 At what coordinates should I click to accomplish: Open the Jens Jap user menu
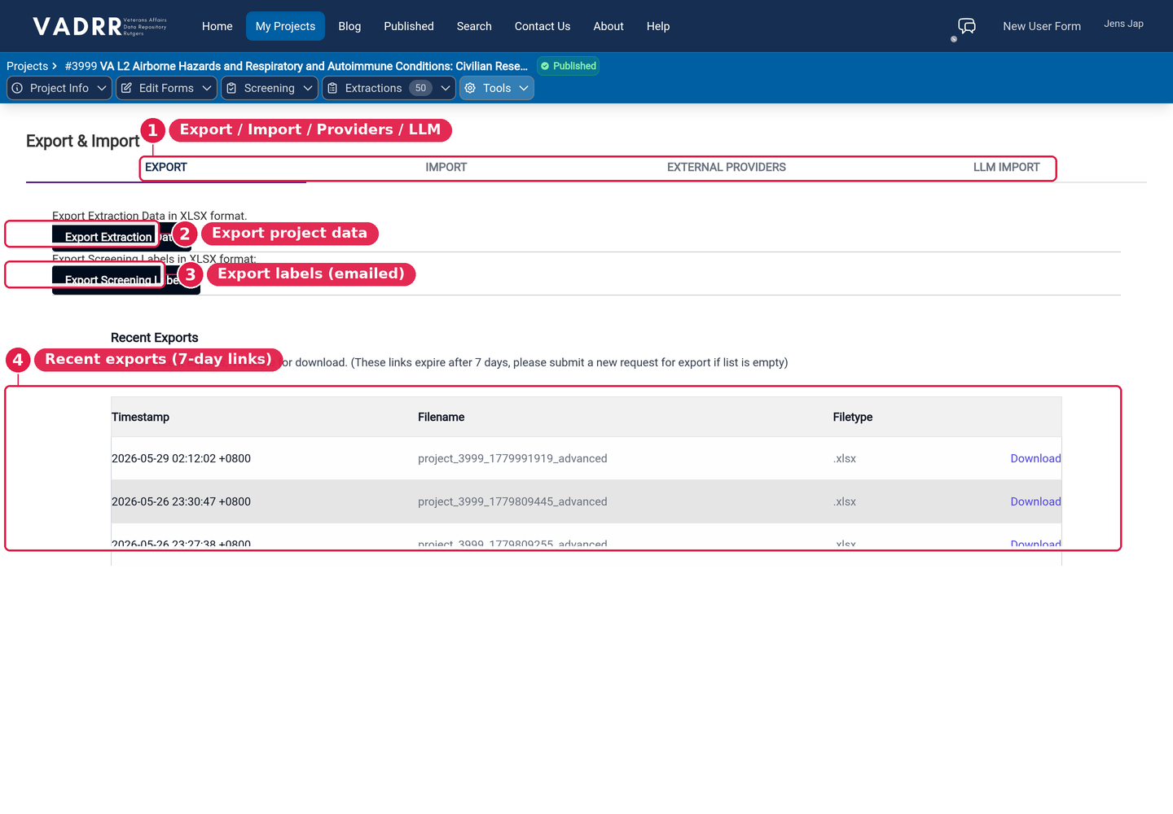tap(1123, 24)
